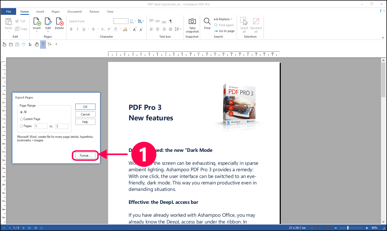The image size is (387, 231).
Task: Switch to the Insert ribbon tab
Action: coord(40,12)
